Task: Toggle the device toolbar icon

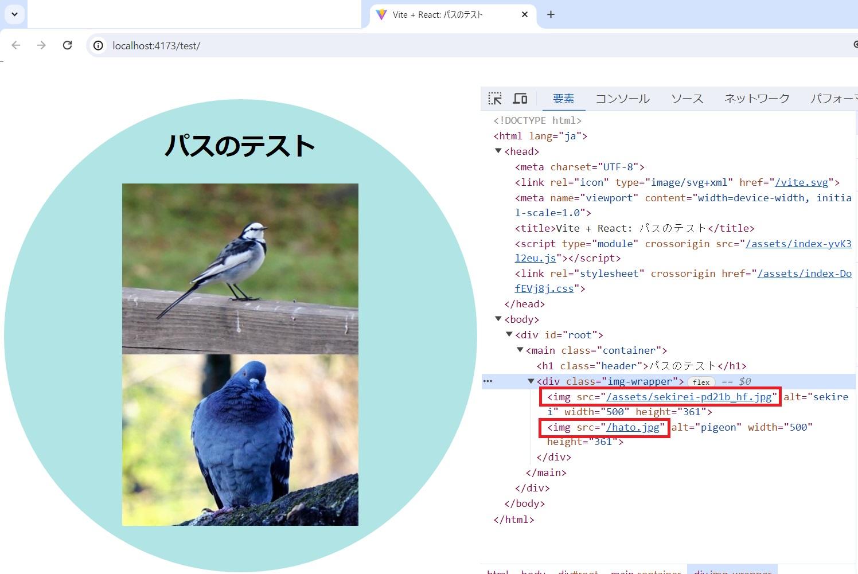Action: click(x=520, y=99)
